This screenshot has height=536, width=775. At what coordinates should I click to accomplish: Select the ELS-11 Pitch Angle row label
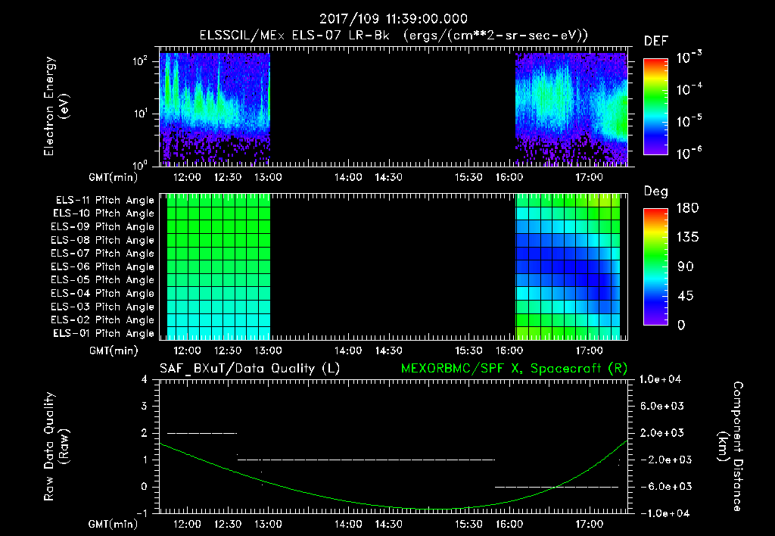(104, 201)
